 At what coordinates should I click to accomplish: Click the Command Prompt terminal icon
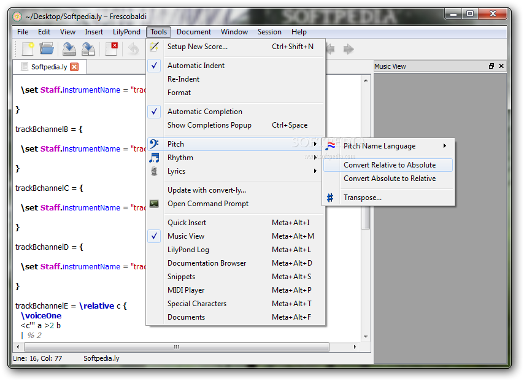[x=154, y=204]
